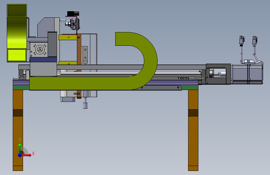
Task: Select the vertical brown plate behind the carriage
Action: [x=79, y=66]
